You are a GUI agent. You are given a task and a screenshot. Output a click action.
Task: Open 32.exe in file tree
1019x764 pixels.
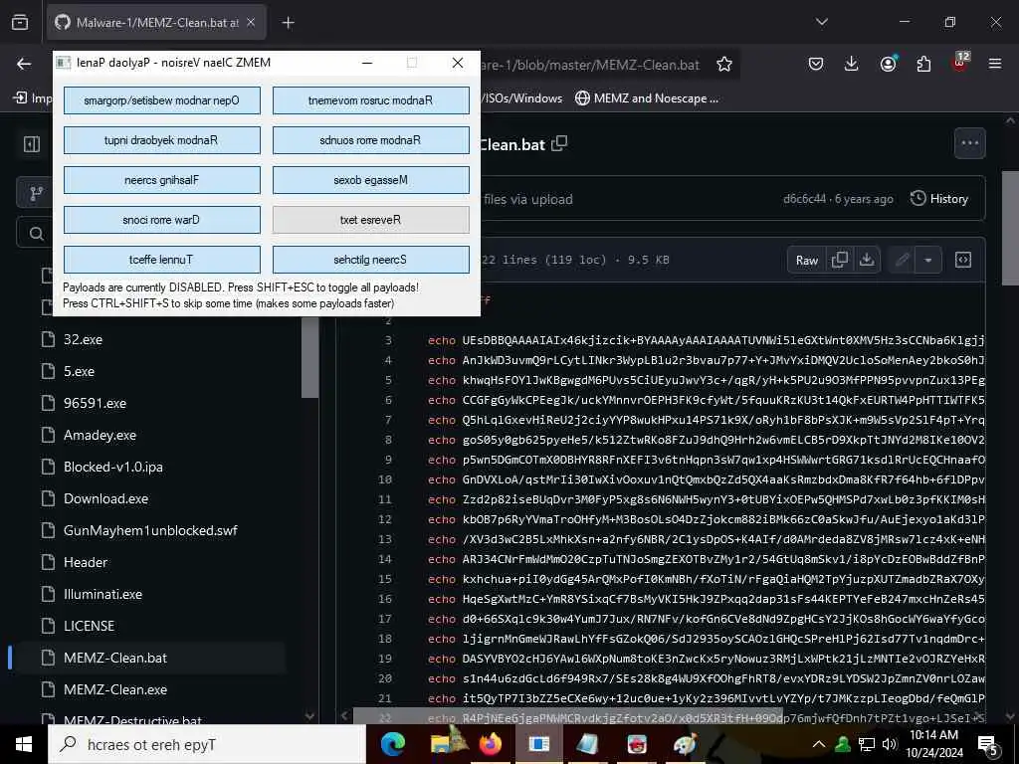click(x=84, y=339)
